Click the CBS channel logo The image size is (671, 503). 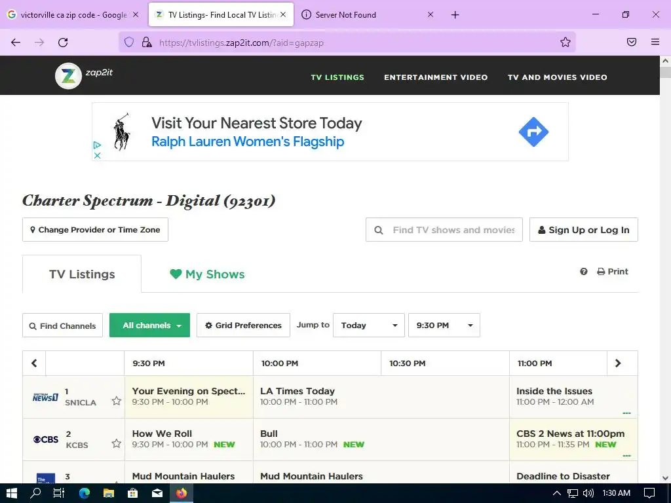click(46, 439)
